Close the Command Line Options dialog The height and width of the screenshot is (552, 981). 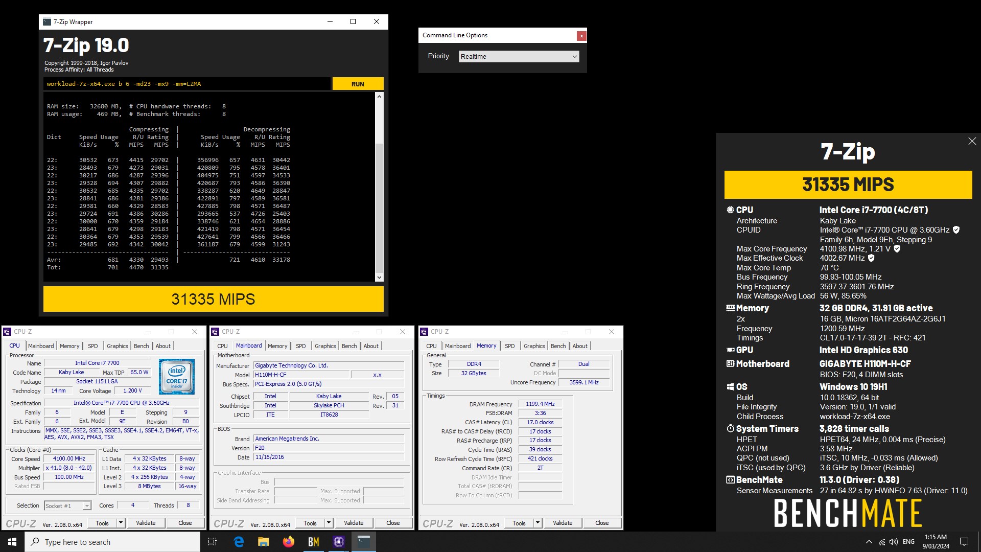coord(581,36)
